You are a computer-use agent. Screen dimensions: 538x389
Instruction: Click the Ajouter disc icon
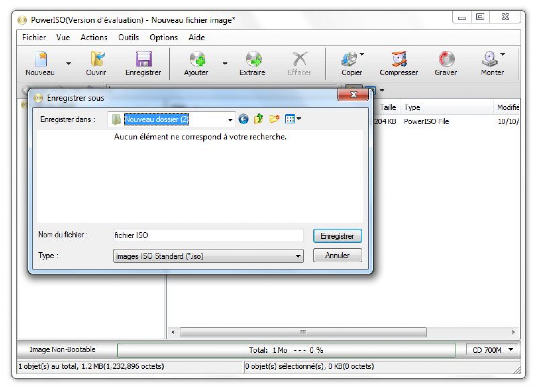[x=197, y=59]
